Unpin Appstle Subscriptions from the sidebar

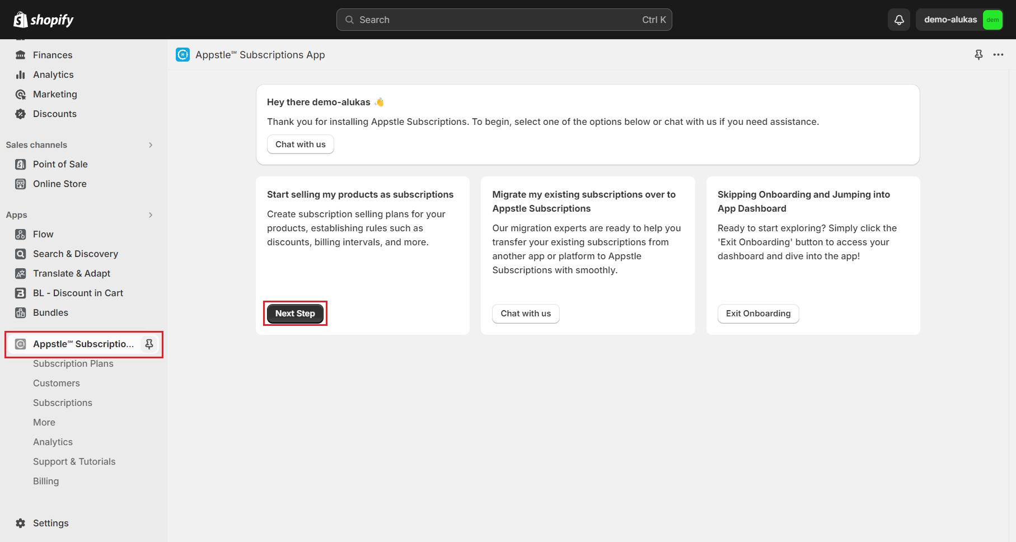149,344
